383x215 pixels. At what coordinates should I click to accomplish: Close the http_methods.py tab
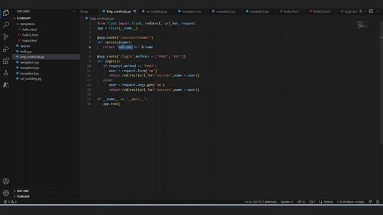(x=135, y=11)
